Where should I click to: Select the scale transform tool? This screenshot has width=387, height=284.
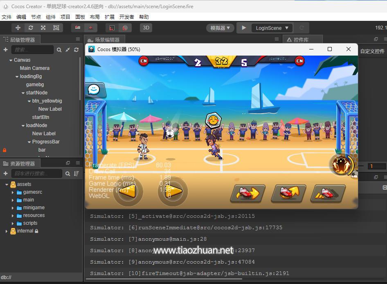pos(43,28)
